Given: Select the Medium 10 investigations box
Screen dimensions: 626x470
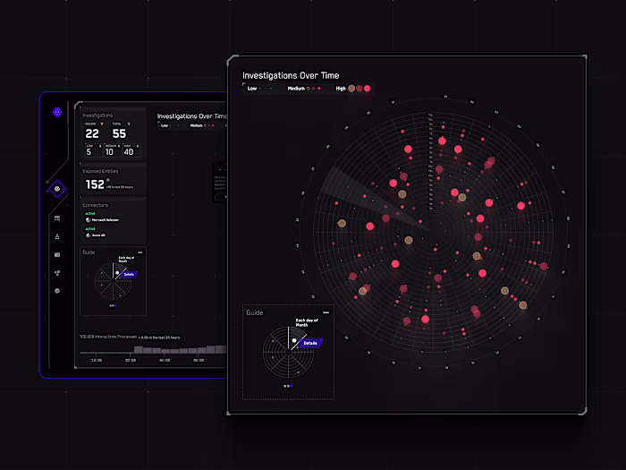Looking at the screenshot, I should (x=113, y=150).
